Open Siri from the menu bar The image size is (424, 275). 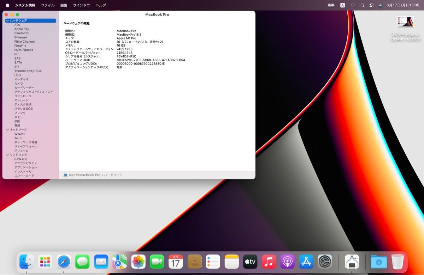coord(380,5)
